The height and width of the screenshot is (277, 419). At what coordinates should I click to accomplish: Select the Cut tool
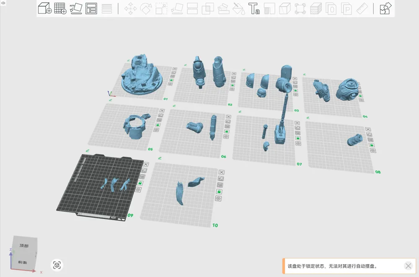point(192,8)
